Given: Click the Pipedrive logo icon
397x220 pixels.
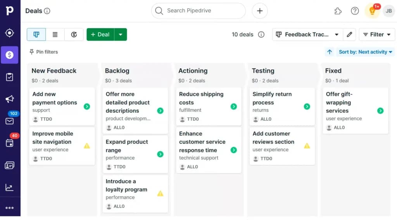Looking at the screenshot, I should [x=10, y=10].
